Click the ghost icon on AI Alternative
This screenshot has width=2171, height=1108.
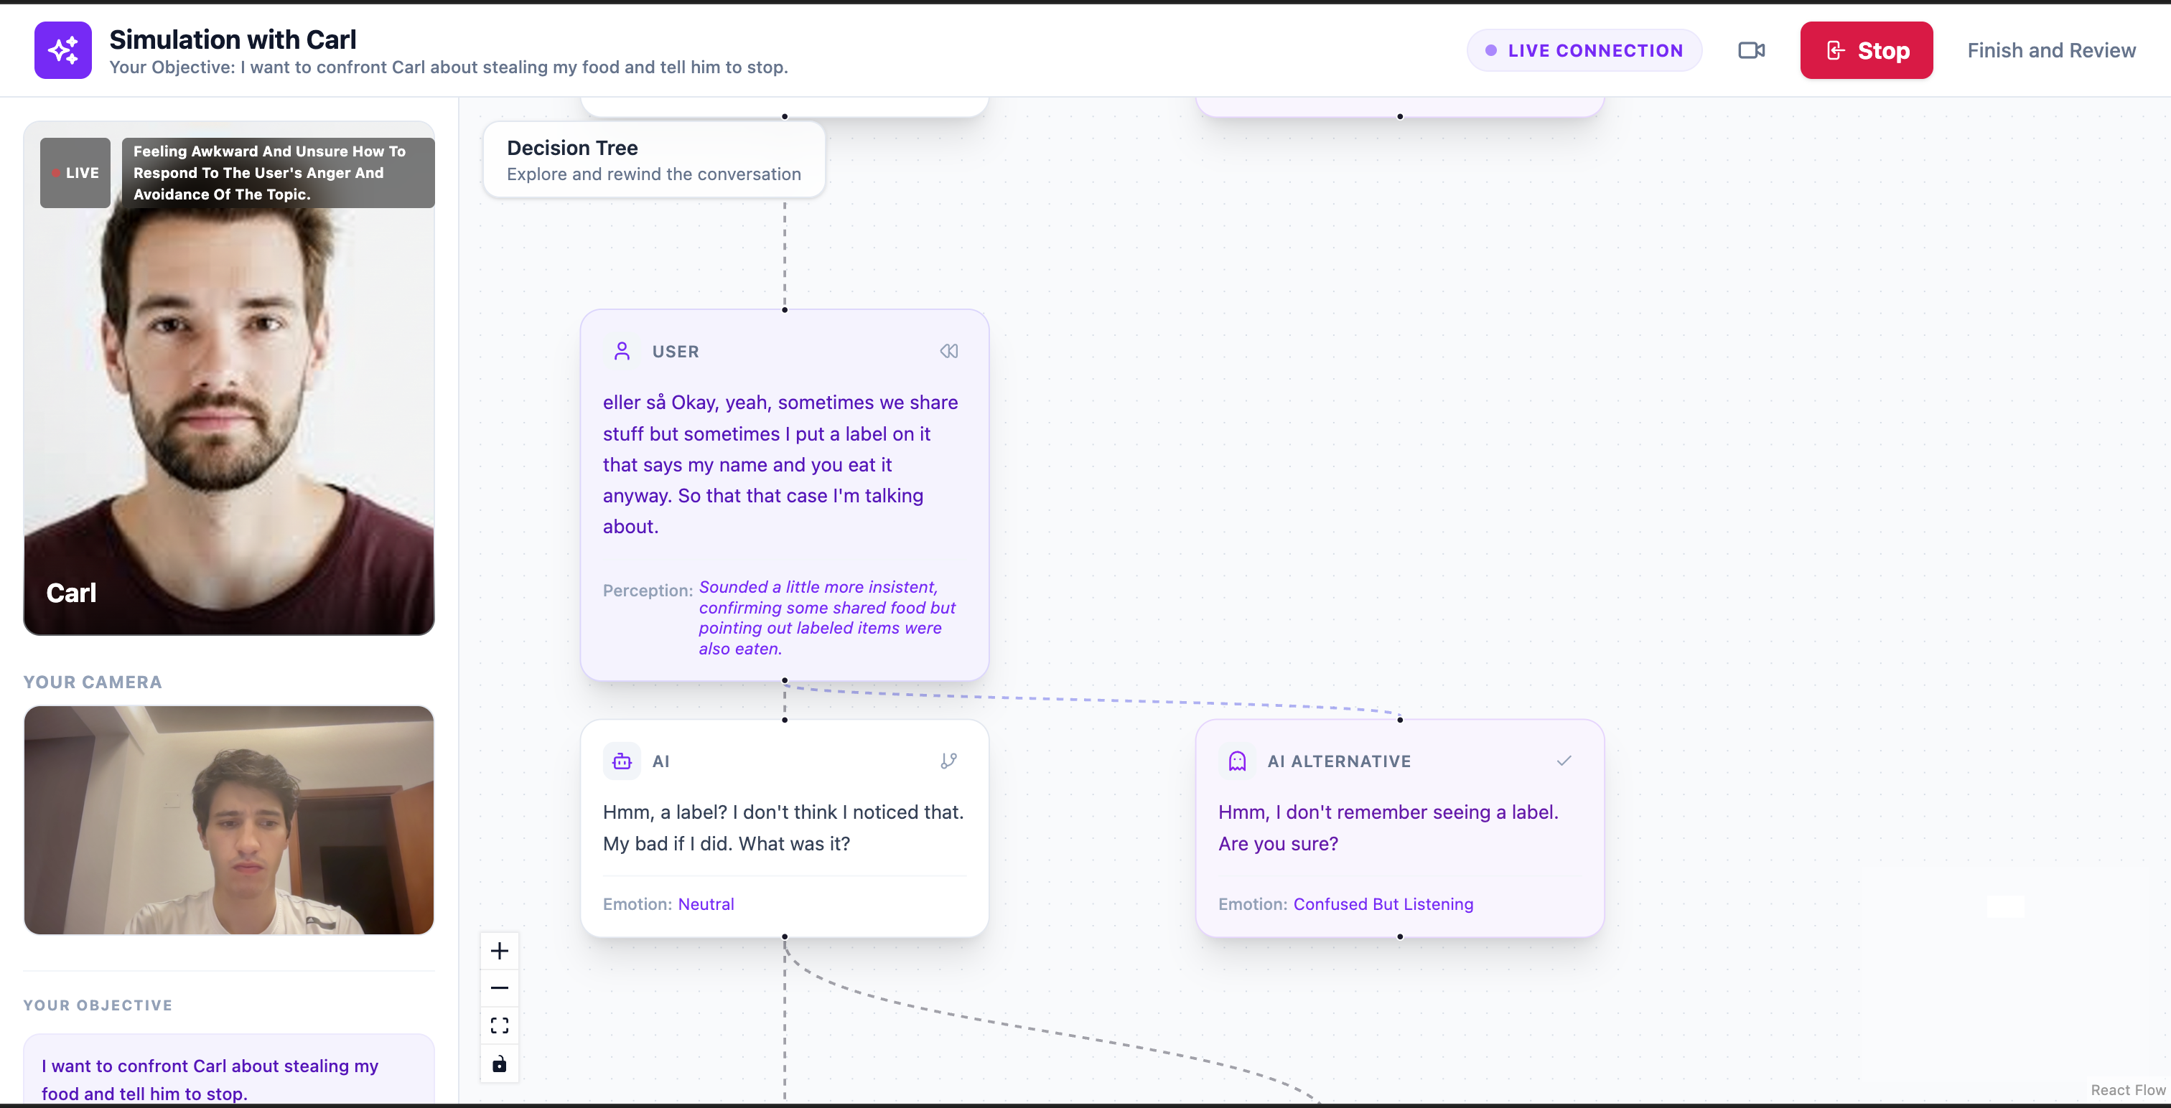pyautogui.click(x=1237, y=761)
